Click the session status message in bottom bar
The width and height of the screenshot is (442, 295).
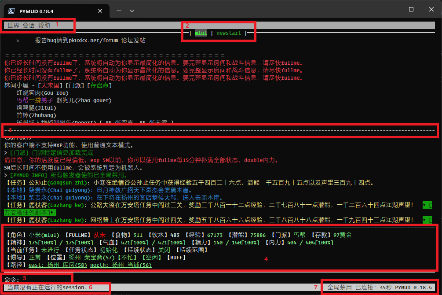click(x=46, y=288)
